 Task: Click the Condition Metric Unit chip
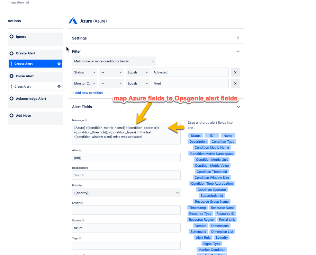pos(212,160)
